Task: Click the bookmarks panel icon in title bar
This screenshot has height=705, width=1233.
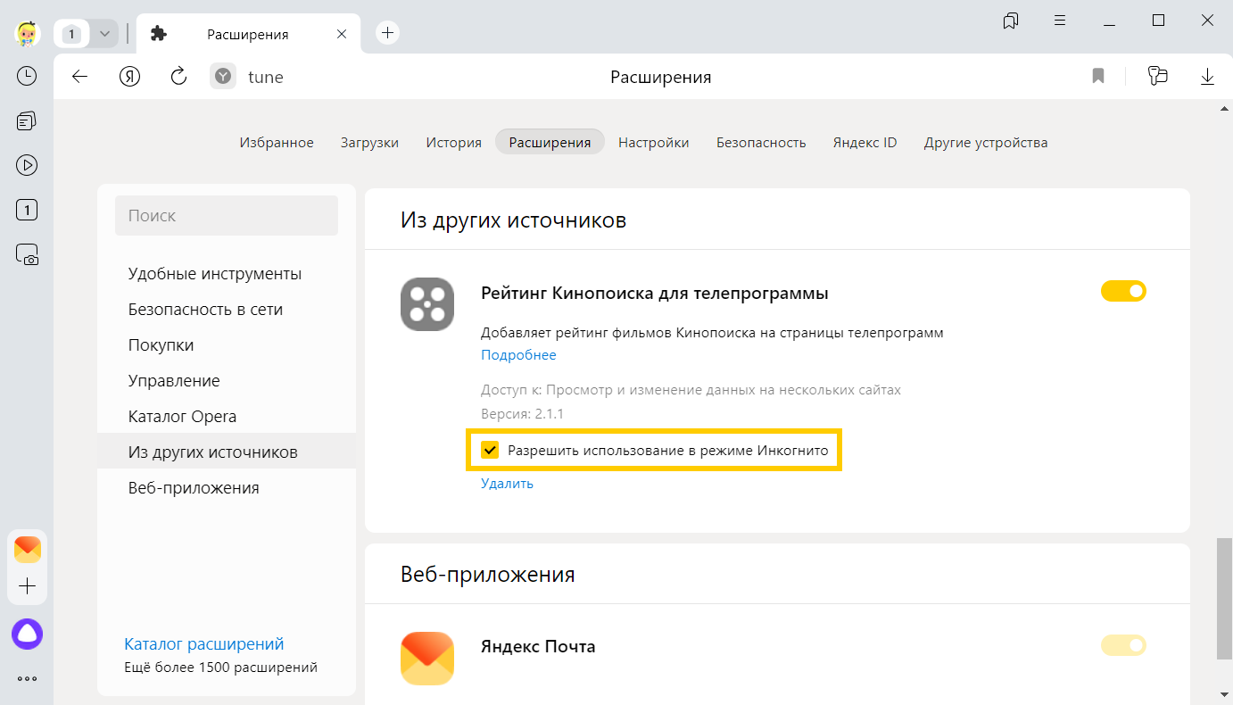Action: [x=1011, y=21]
